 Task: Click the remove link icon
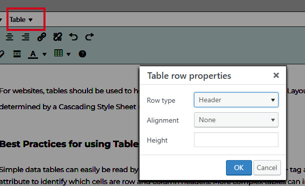57,37
